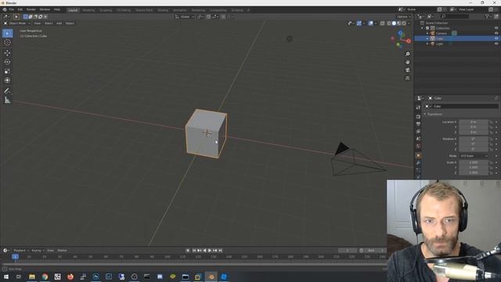Jump to timeline end button
501x282 pixels.
(220, 251)
